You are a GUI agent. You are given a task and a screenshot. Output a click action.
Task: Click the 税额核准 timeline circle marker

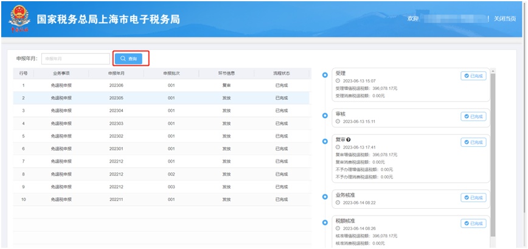(x=325, y=222)
